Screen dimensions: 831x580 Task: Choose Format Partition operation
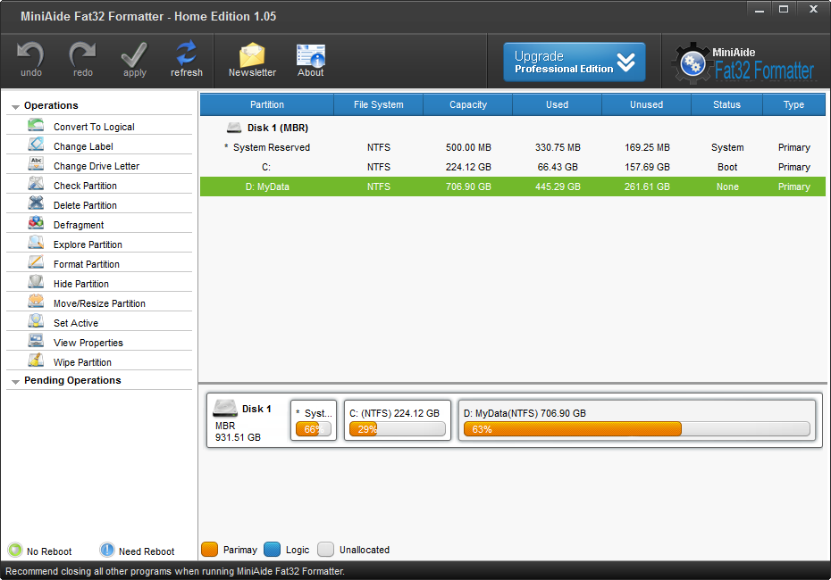[99, 263]
